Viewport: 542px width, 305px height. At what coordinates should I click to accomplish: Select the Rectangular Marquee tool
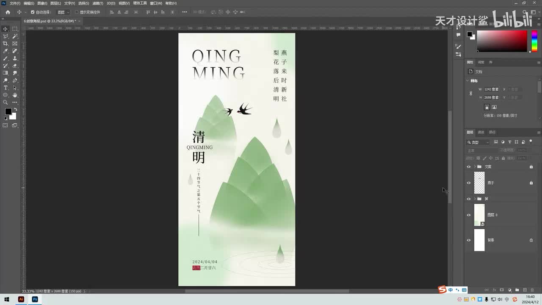(x=15, y=29)
